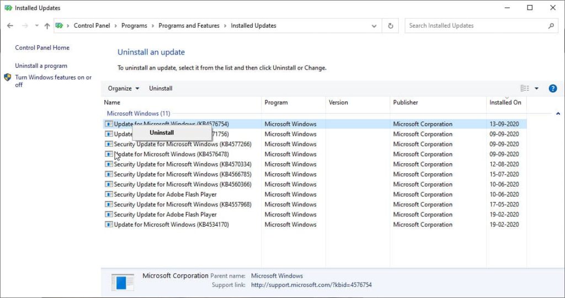Open Uninstall a program link
This screenshot has height=298, width=565.
coord(41,66)
